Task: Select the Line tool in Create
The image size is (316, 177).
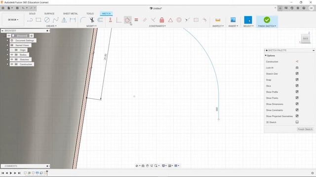Action: point(30,20)
